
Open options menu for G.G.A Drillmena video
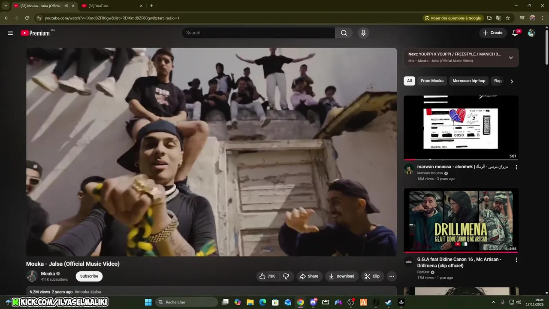tap(516, 260)
